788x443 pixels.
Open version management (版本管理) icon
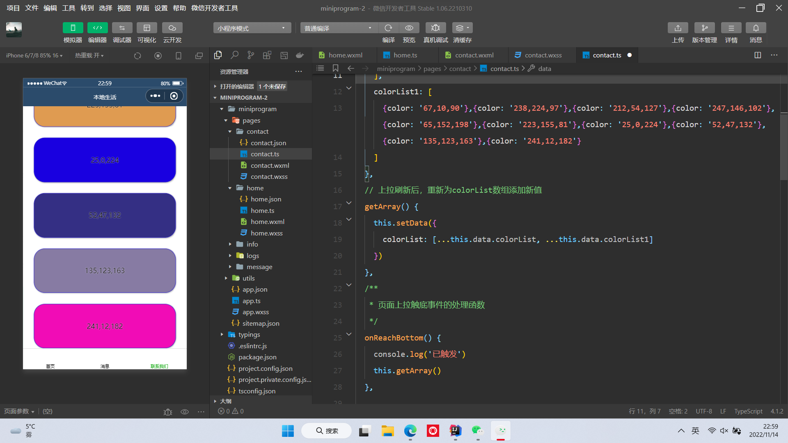(704, 28)
